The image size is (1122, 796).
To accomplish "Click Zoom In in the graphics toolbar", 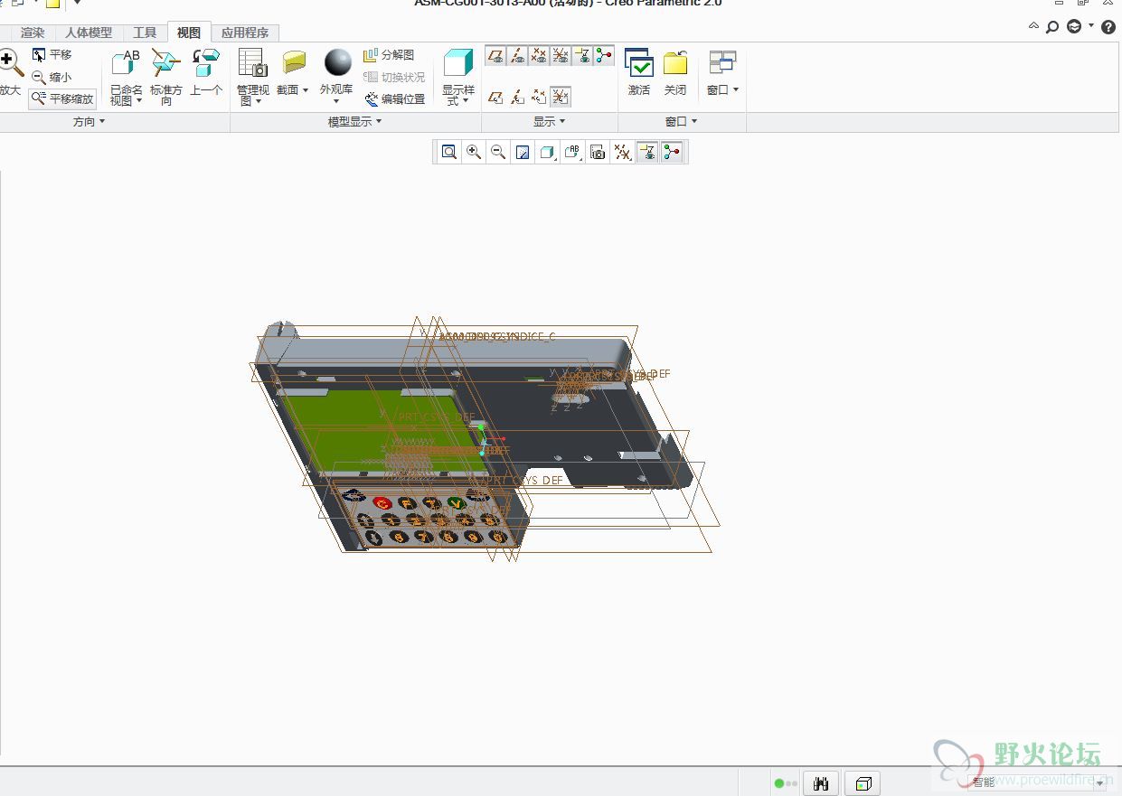I will coord(473,153).
